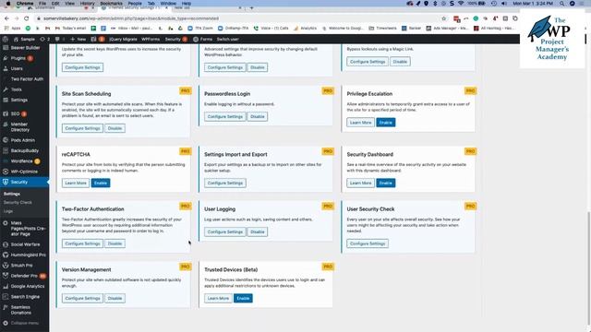Open Chrome's History menu

[87, 3]
